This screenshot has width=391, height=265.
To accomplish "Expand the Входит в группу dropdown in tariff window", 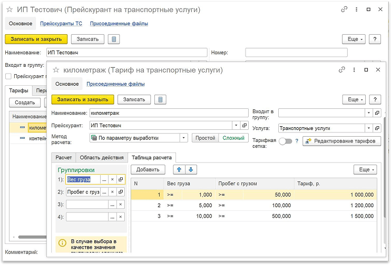I will (x=369, y=113).
